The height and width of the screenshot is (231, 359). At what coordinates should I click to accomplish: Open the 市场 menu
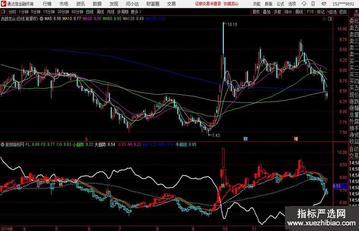coord(64,4)
